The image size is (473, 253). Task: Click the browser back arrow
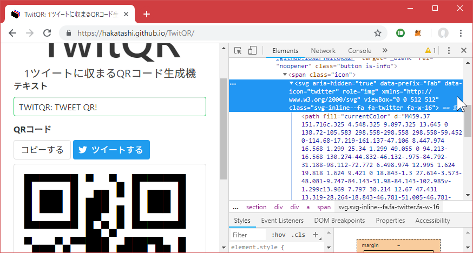pos(12,33)
